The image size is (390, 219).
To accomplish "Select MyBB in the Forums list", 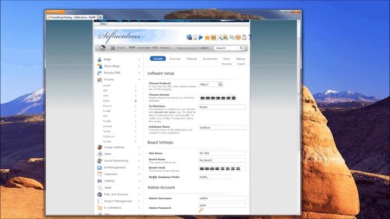I will pyautogui.click(x=106, y=101).
